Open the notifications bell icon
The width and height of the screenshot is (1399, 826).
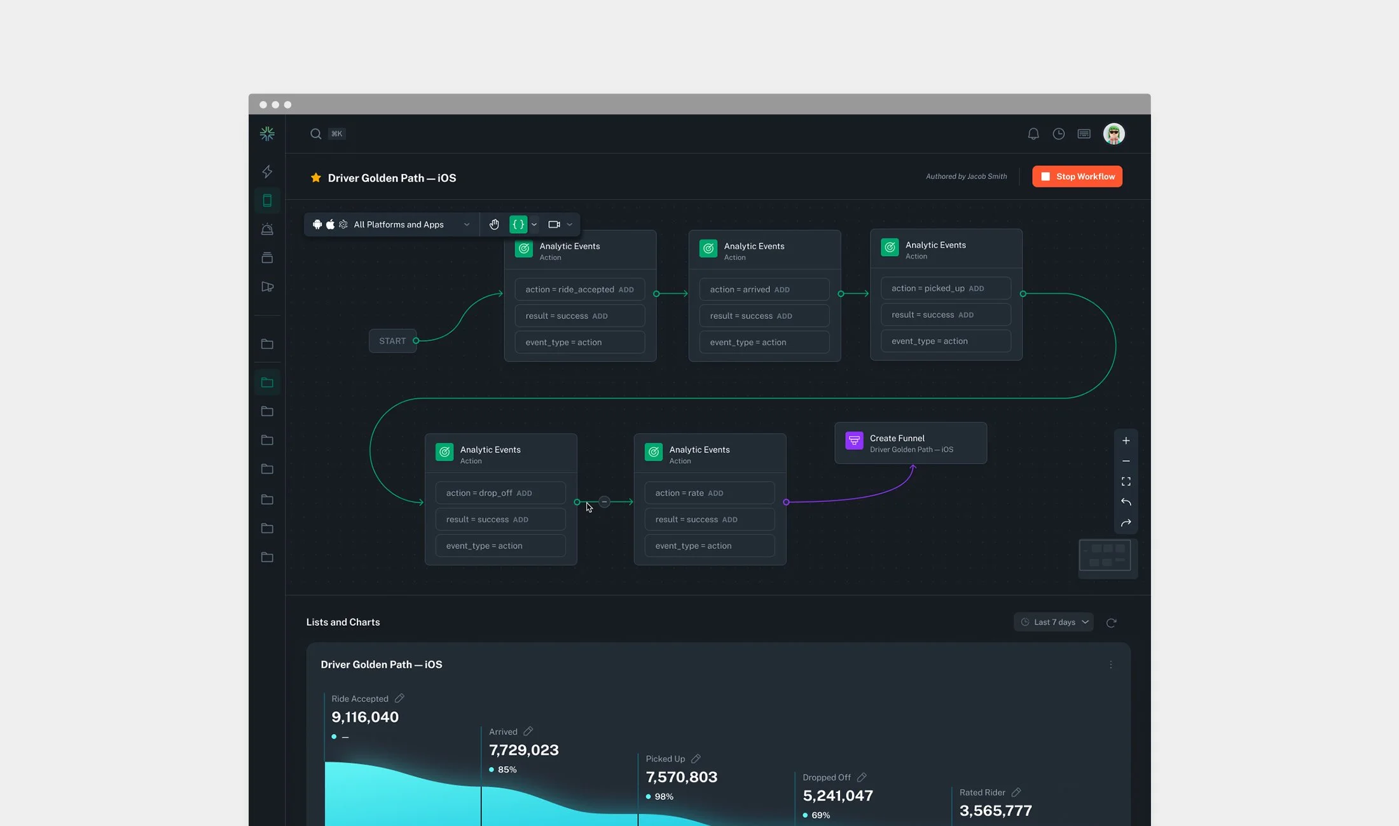tap(1033, 134)
